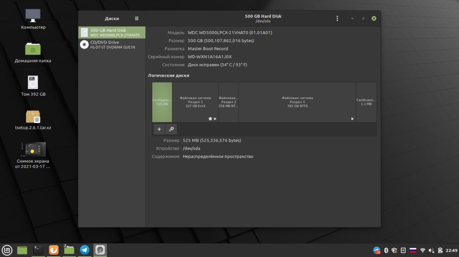Viewport: 459px width, 257px height.
Task: Select the 500 GB Hard Disk drive
Action: point(112,33)
